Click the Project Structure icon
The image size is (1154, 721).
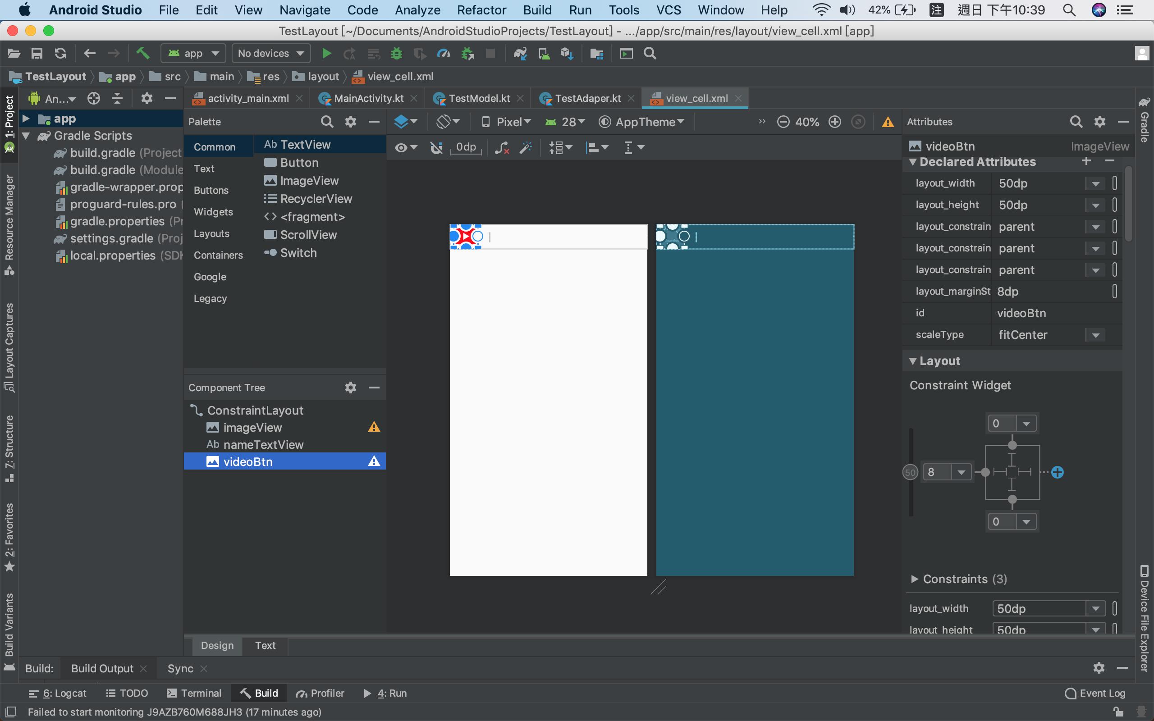[596, 54]
